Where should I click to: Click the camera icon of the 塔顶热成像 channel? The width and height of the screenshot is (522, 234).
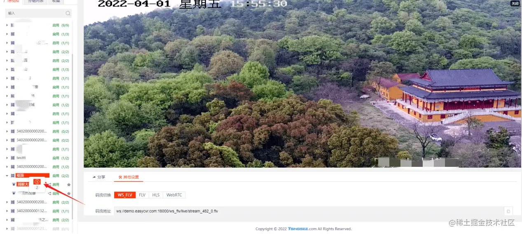14,193
